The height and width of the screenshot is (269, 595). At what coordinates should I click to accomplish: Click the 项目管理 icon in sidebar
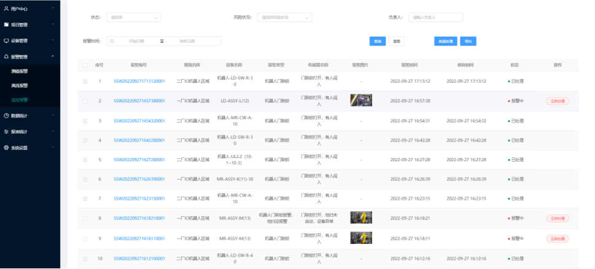coord(6,25)
